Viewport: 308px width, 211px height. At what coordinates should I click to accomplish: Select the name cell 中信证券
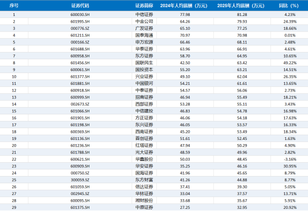(144, 14)
